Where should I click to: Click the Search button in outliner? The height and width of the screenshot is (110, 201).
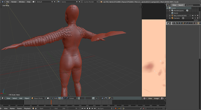coord(181,5)
